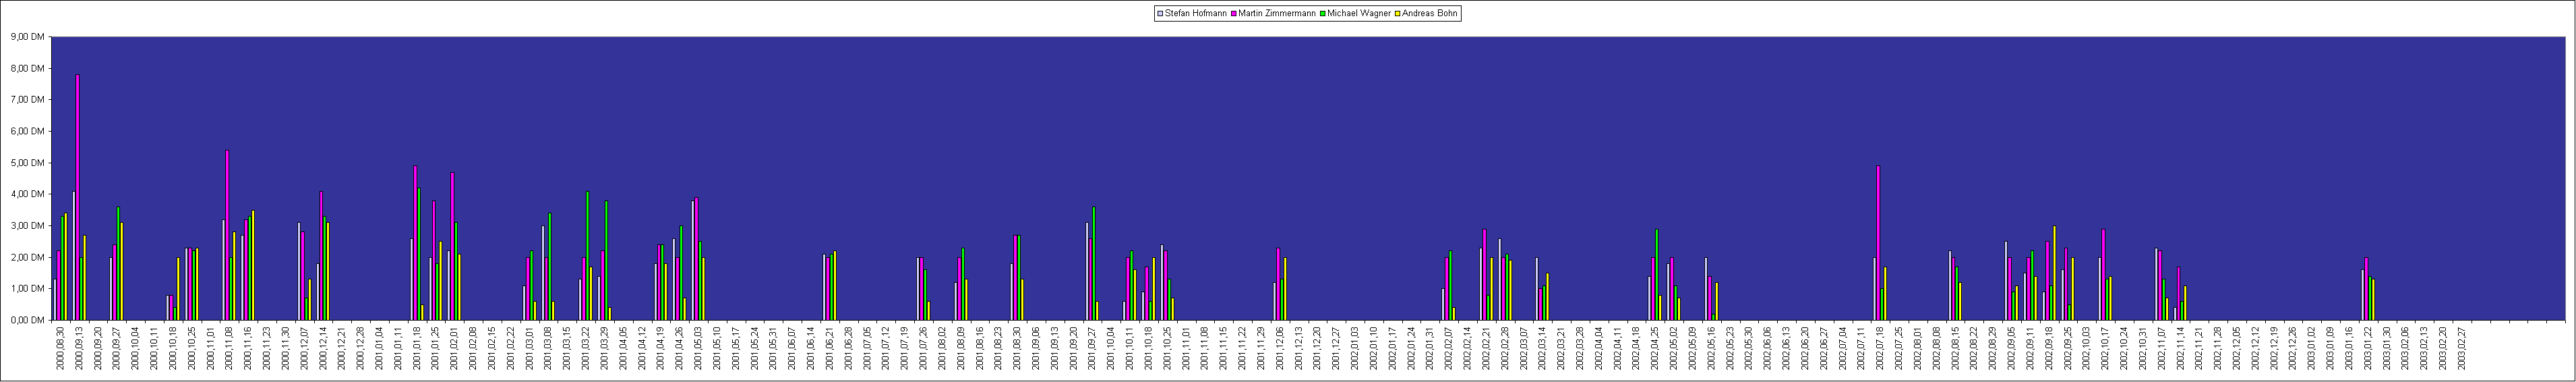Click the "2002,07,18" date axis label
Viewport: 2576px width, 382px height.
point(1881,348)
